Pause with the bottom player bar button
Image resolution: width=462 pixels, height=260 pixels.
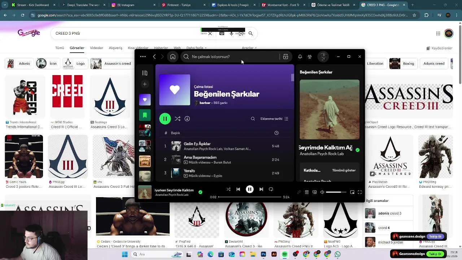click(x=250, y=189)
